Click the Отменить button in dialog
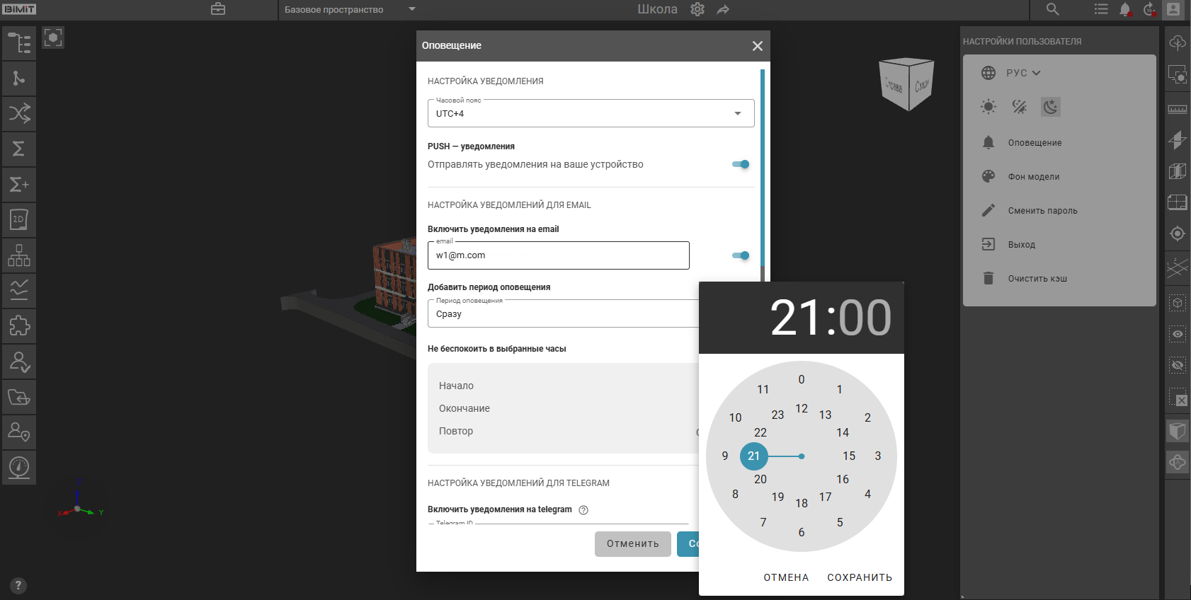 (x=632, y=544)
